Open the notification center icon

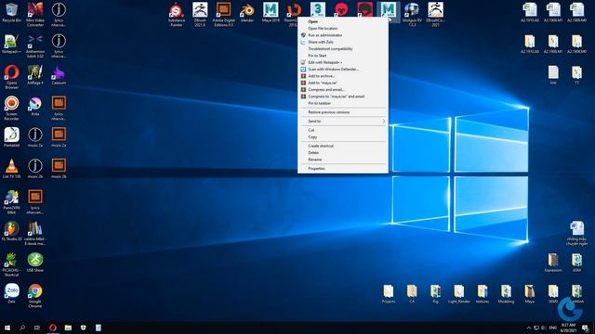point(585,328)
